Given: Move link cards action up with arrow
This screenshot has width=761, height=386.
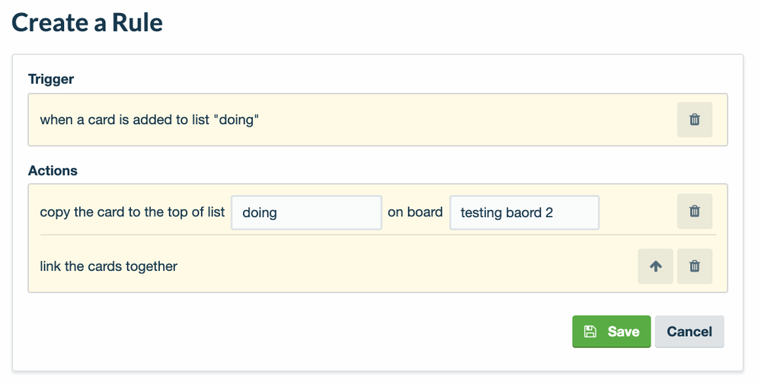Looking at the screenshot, I should [655, 266].
